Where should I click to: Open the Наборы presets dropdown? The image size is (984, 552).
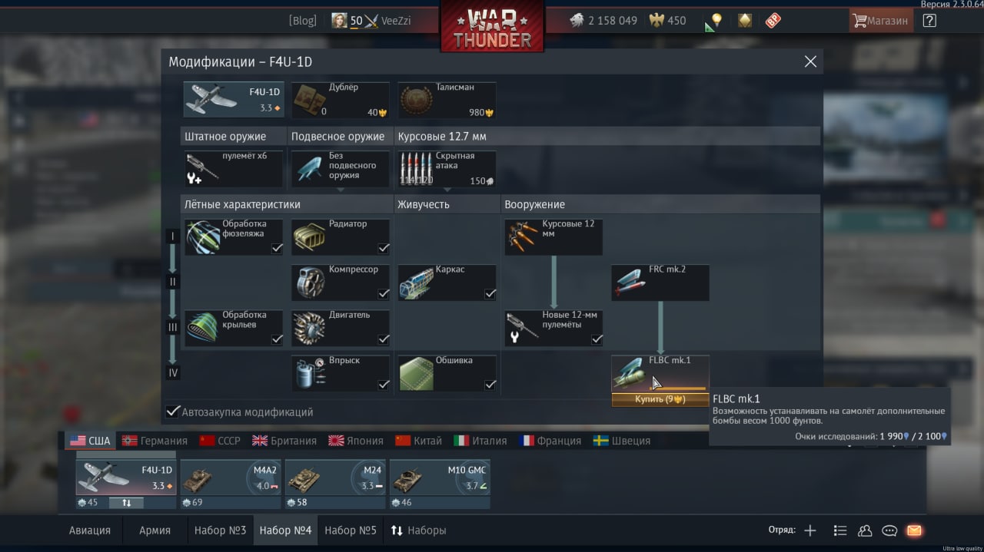[x=418, y=531]
